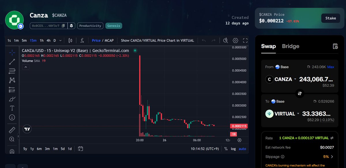
Task: Select the trend line drawing tool
Action: coord(12,62)
